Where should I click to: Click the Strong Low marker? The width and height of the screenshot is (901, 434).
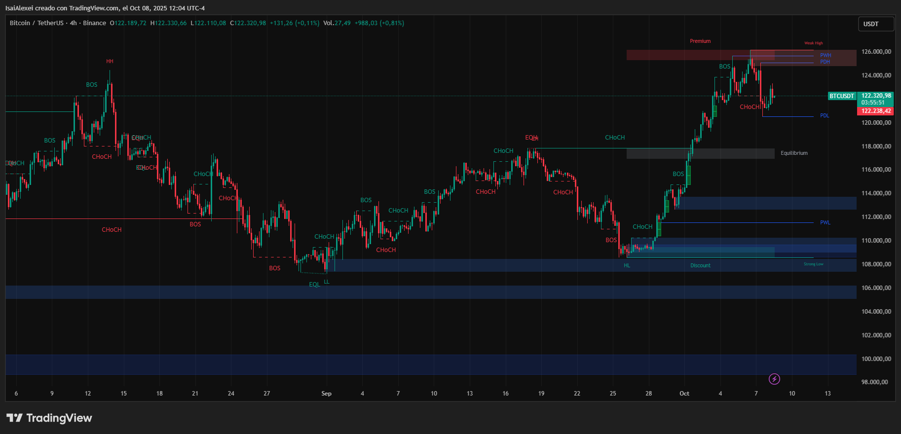click(813, 264)
